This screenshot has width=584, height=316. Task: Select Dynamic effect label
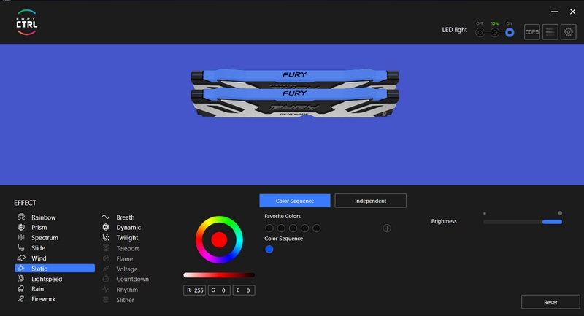click(128, 228)
